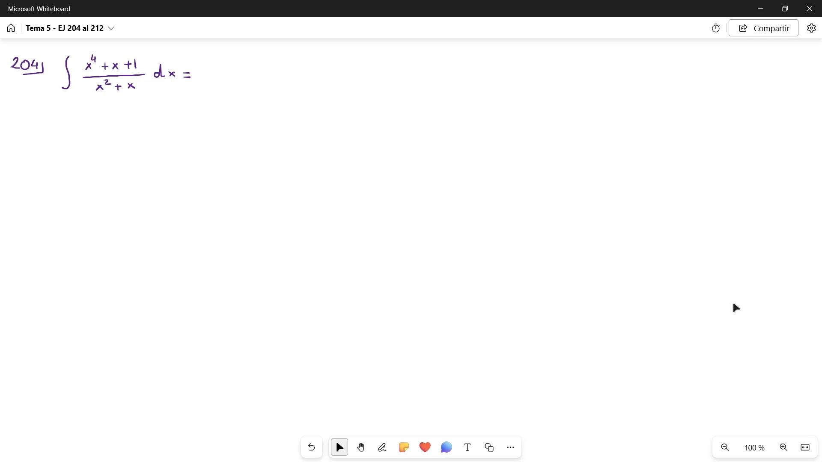Zoom in the canvas

[783, 447]
